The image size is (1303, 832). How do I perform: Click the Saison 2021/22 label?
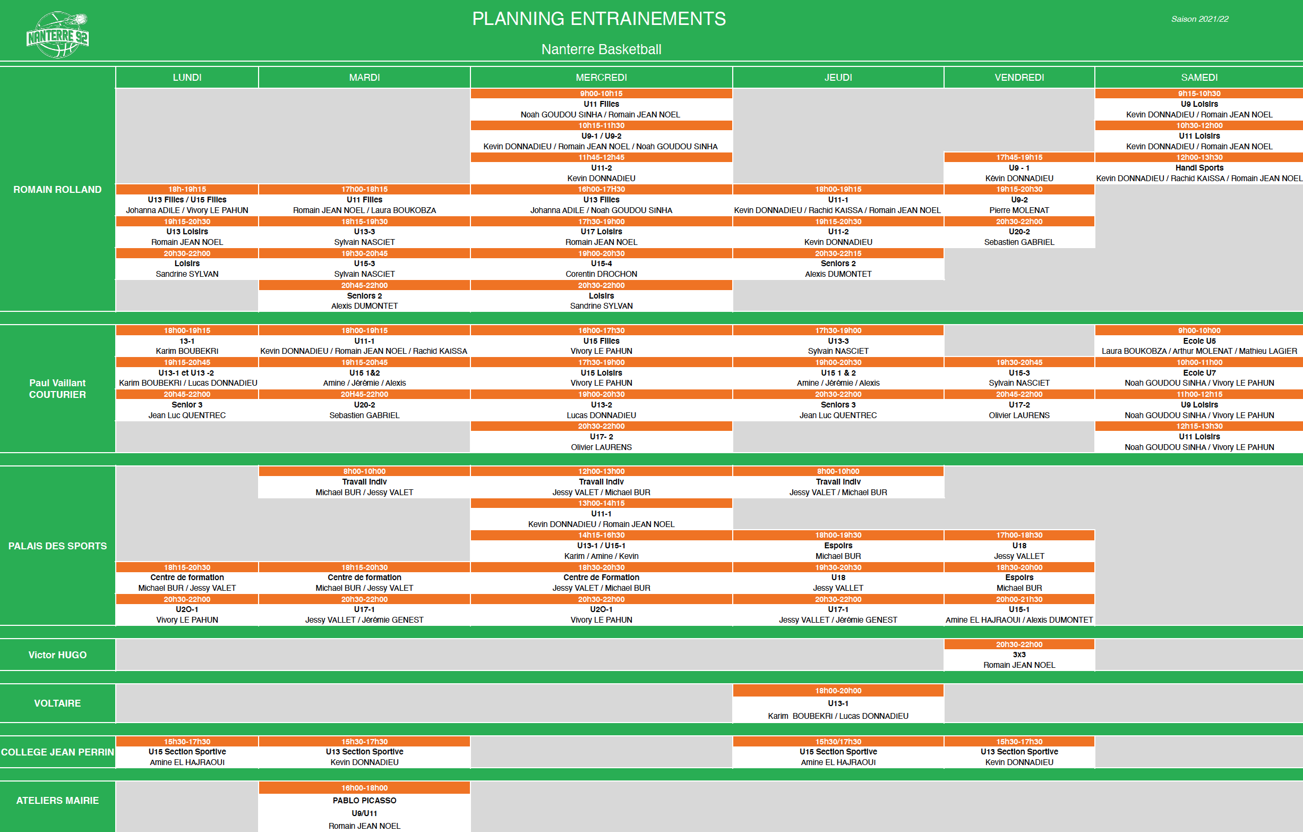click(x=1199, y=19)
